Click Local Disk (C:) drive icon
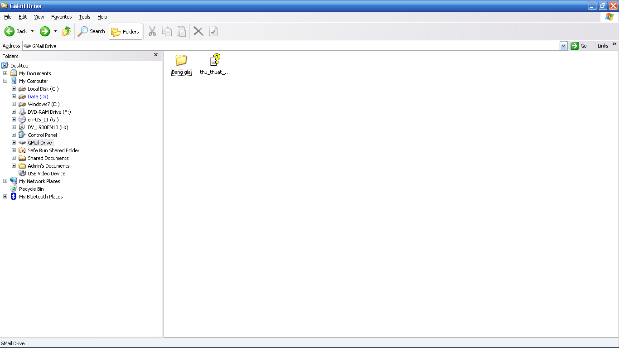Image resolution: width=619 pixels, height=348 pixels. (22, 89)
